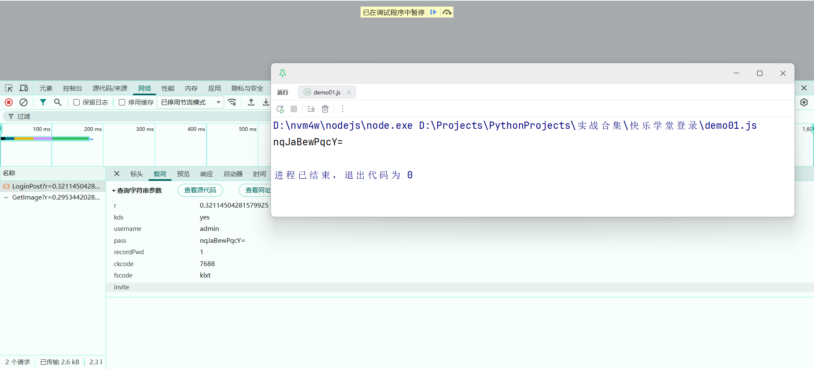Select the GetImage request row
The image size is (814, 369).
coord(53,197)
